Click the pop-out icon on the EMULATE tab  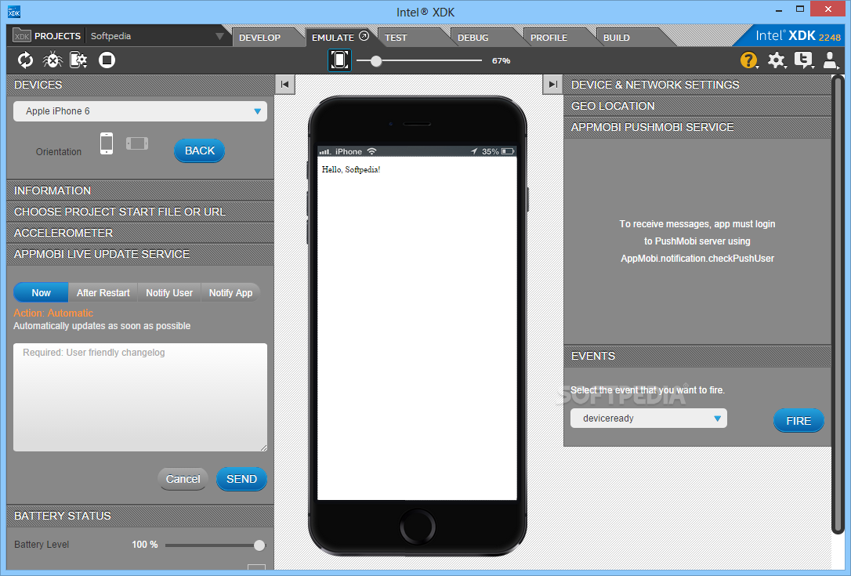(x=364, y=36)
